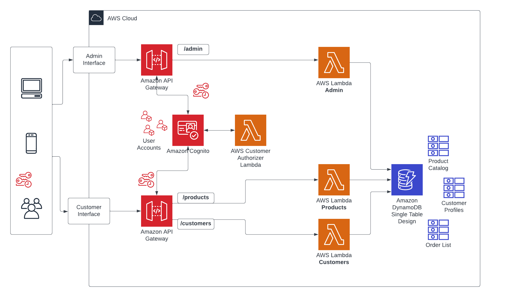509x297 pixels.
Task: Click the Product Catalog table icon
Action: coord(438,146)
